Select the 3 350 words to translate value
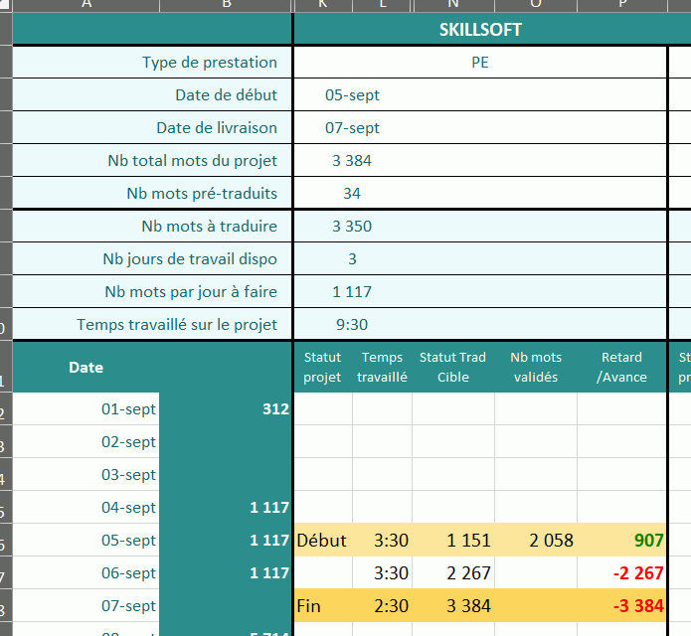Screen dimensions: 691x636 coord(352,226)
